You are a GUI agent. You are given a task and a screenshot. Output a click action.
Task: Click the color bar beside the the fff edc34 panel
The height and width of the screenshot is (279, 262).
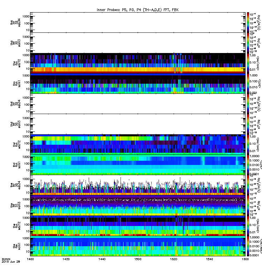pyautogui.click(x=248, y=185)
